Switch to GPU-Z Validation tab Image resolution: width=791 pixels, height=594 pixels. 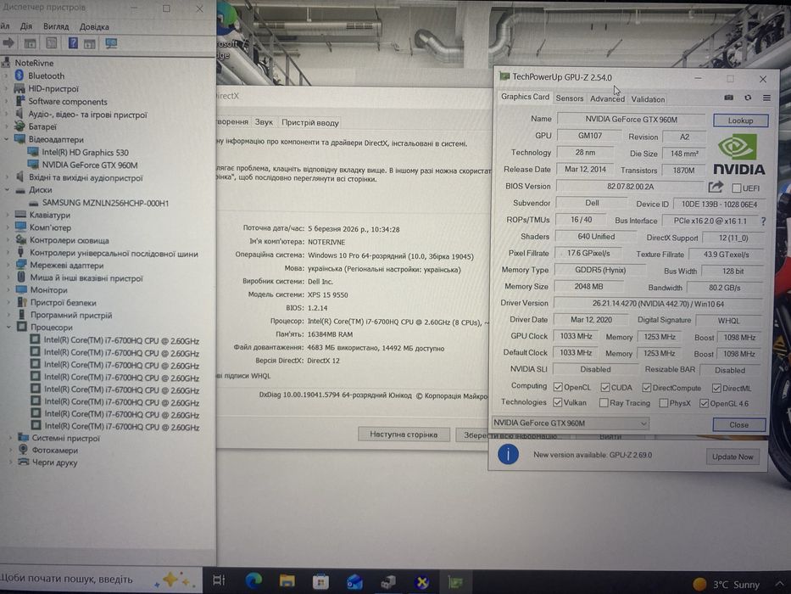click(648, 99)
